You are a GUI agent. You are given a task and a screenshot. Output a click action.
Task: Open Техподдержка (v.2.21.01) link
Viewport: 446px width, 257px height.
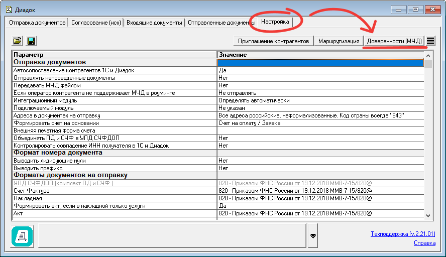click(403, 234)
